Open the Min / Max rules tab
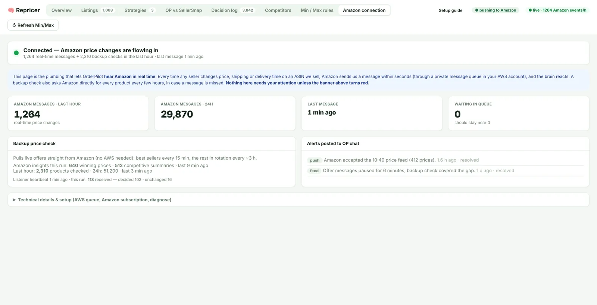The width and height of the screenshot is (597, 305). tap(317, 10)
